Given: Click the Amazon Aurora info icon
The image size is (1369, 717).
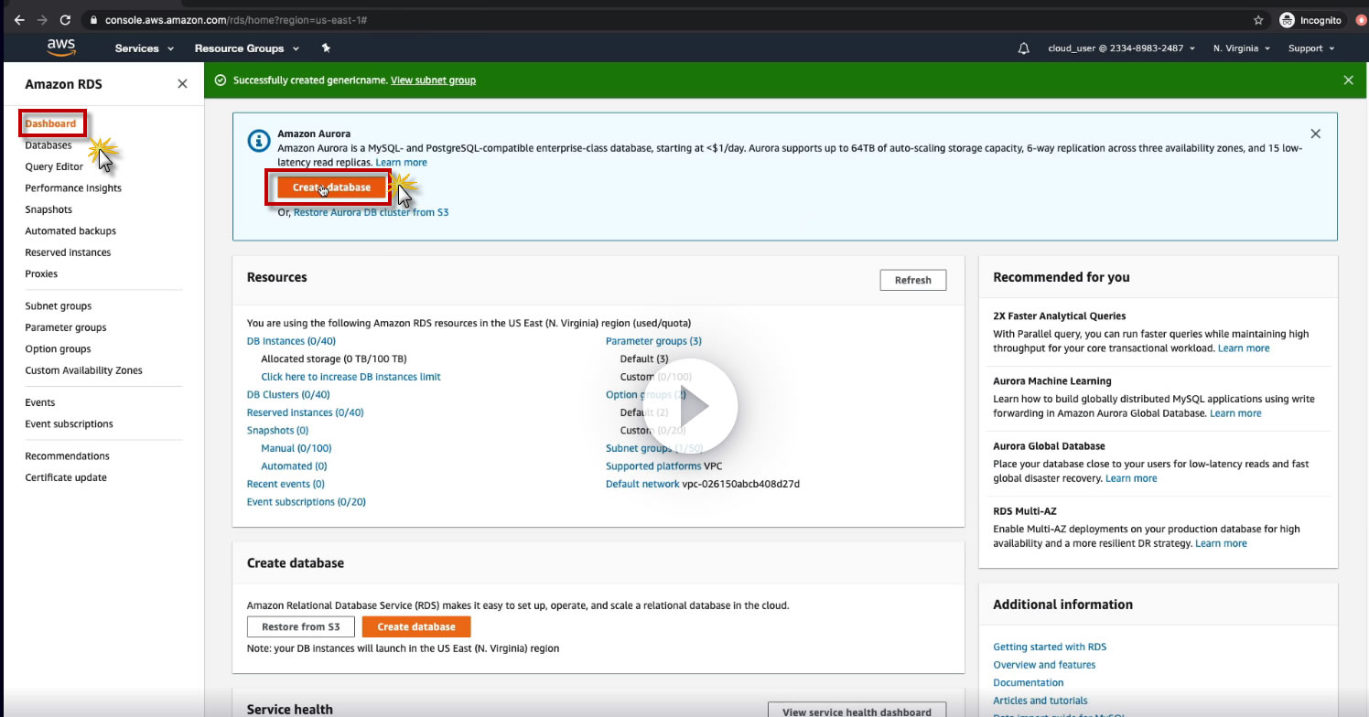Looking at the screenshot, I should pos(258,141).
